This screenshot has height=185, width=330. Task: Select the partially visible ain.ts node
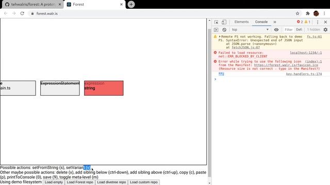click(x=18, y=88)
